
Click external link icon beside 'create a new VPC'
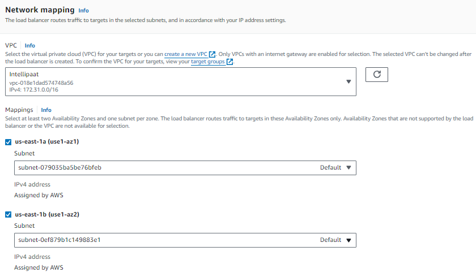coord(212,54)
